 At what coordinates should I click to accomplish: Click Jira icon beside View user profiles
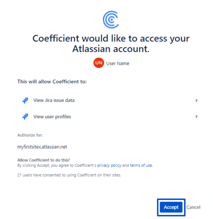(25, 117)
